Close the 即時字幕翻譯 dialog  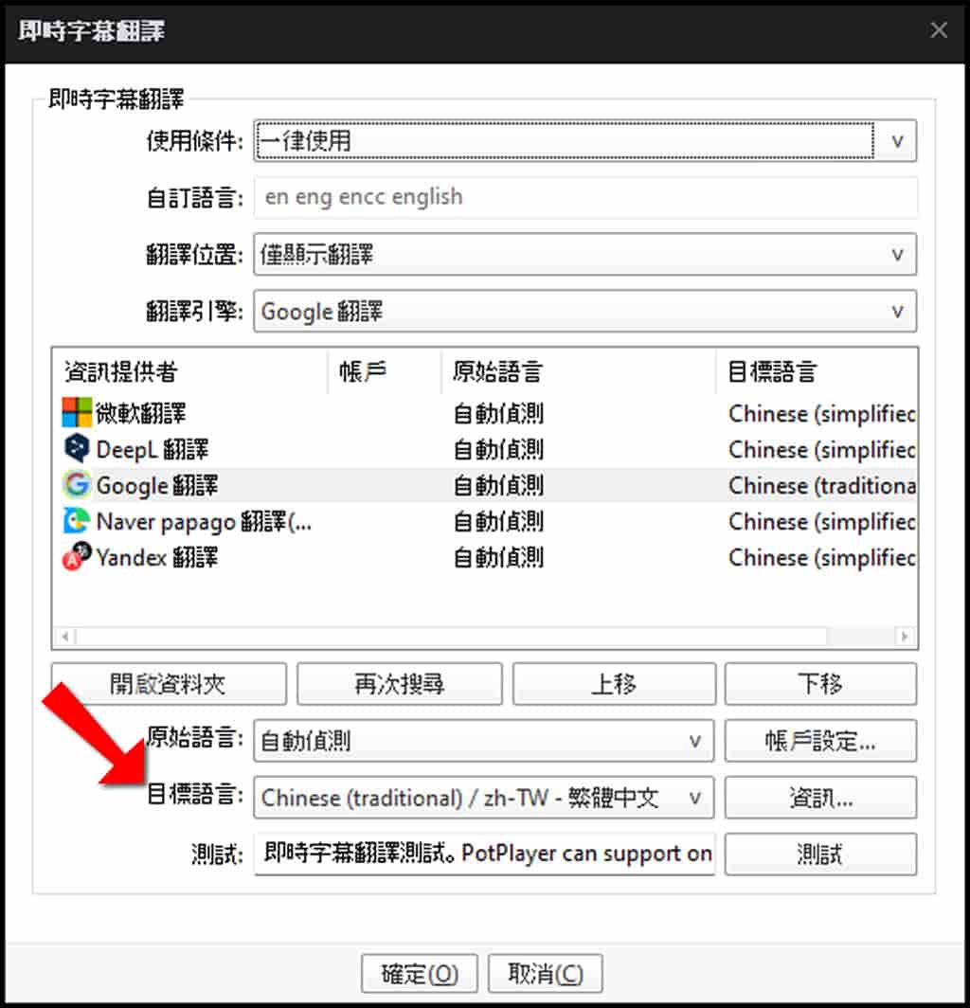pyautogui.click(x=939, y=29)
